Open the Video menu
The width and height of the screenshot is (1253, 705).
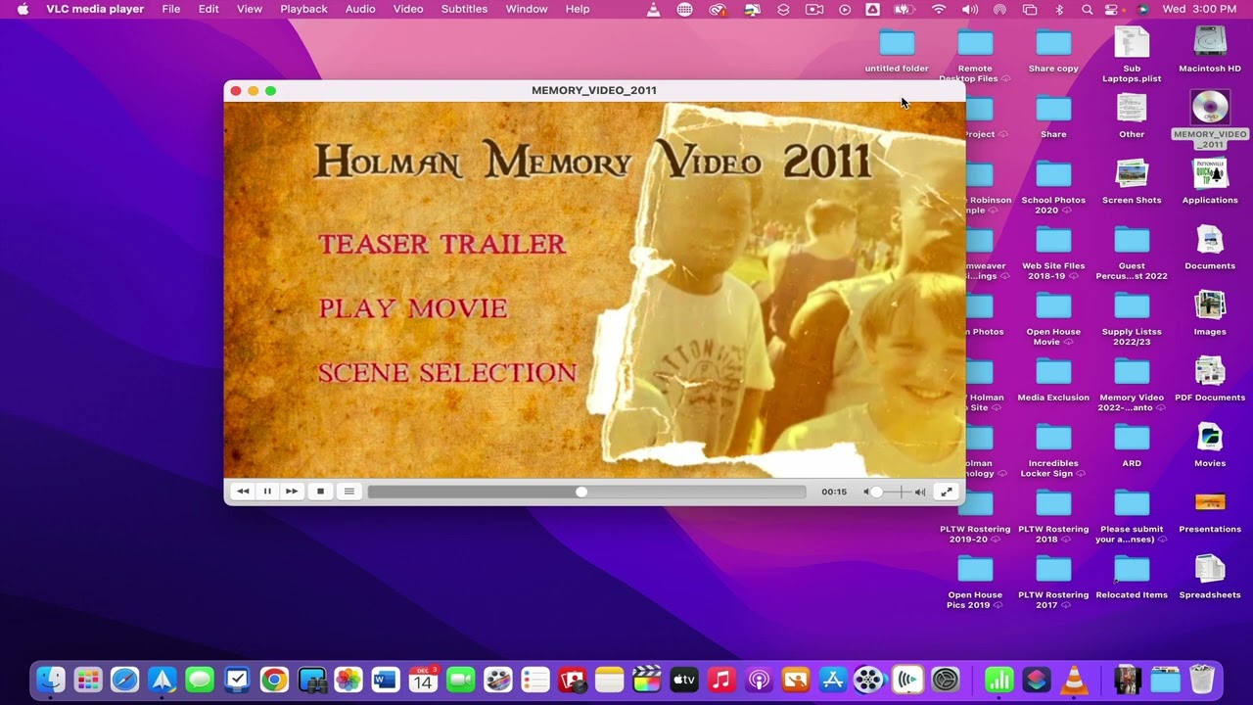[408, 9]
